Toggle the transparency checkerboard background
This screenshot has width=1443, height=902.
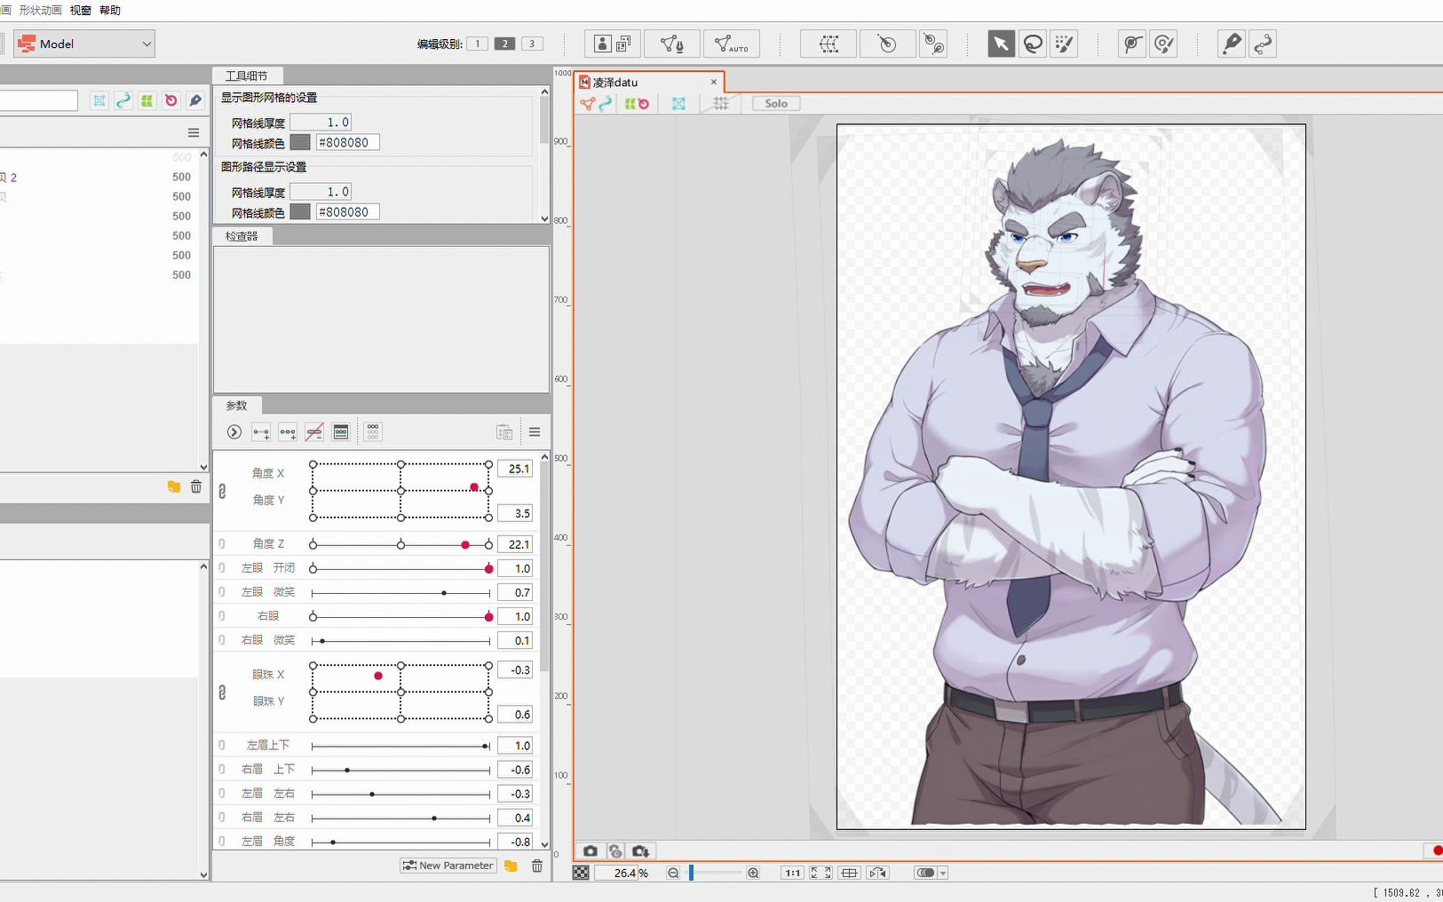pyautogui.click(x=581, y=873)
